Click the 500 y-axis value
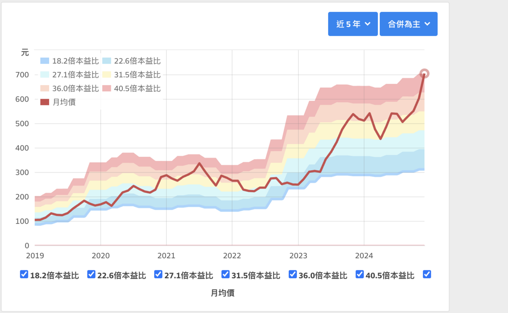Viewport: 508px width, 313px height. pyautogui.click(x=23, y=124)
